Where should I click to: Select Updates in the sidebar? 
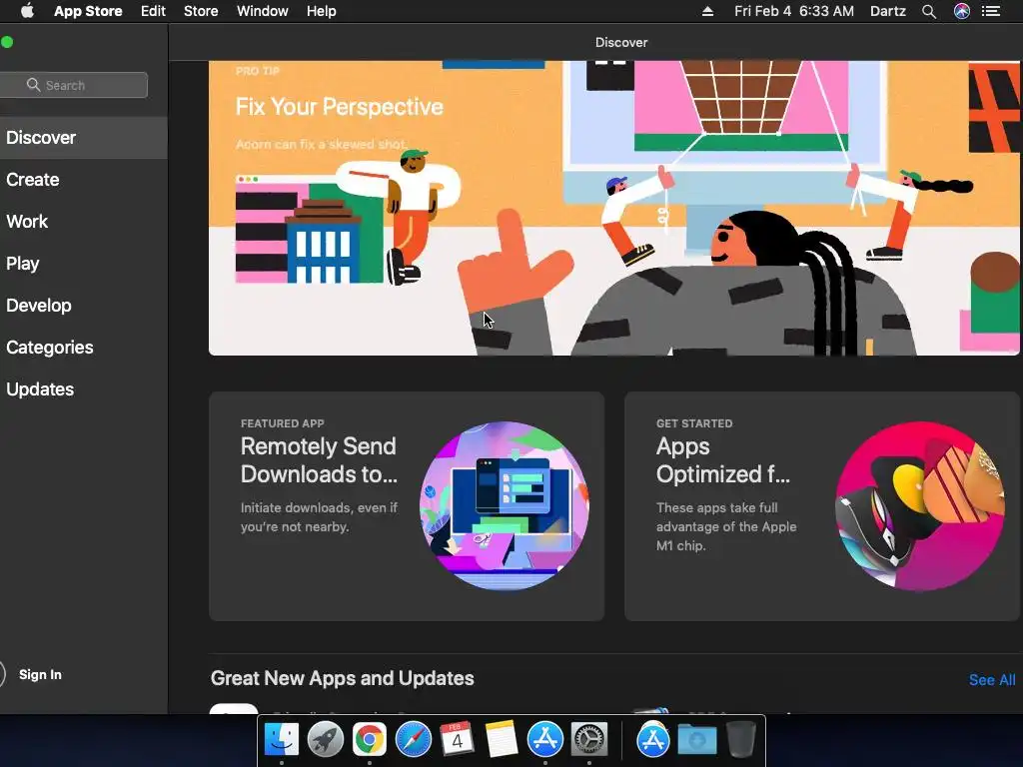(83, 389)
